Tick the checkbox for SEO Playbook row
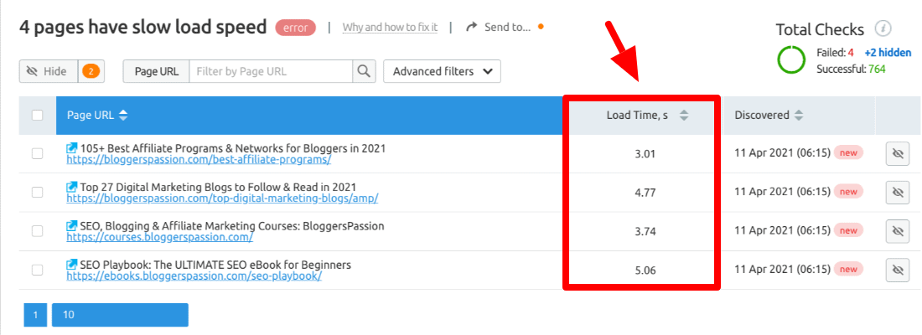The width and height of the screenshot is (922, 335). [x=37, y=270]
